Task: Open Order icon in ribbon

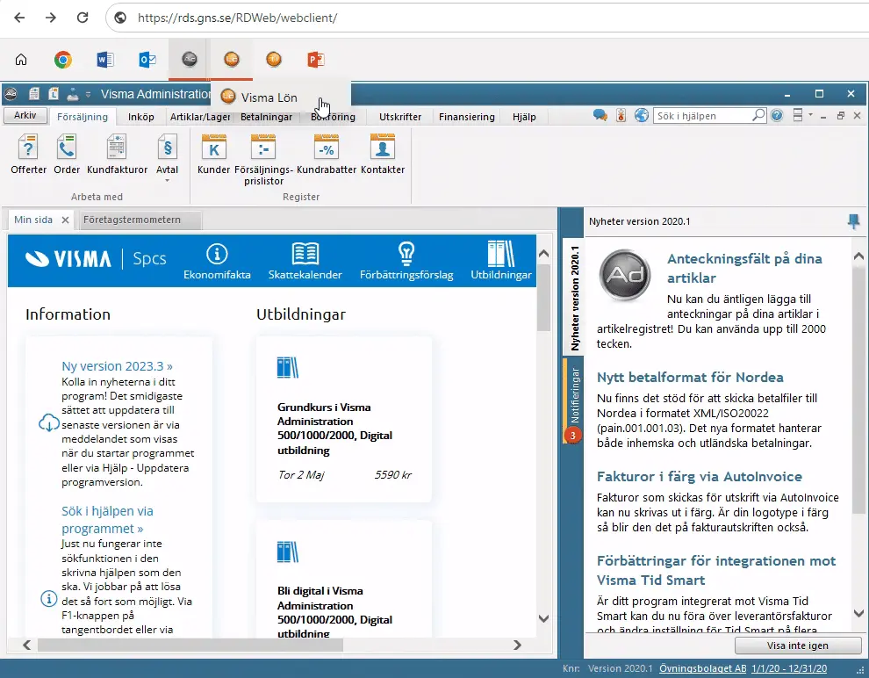Action: 67,148
